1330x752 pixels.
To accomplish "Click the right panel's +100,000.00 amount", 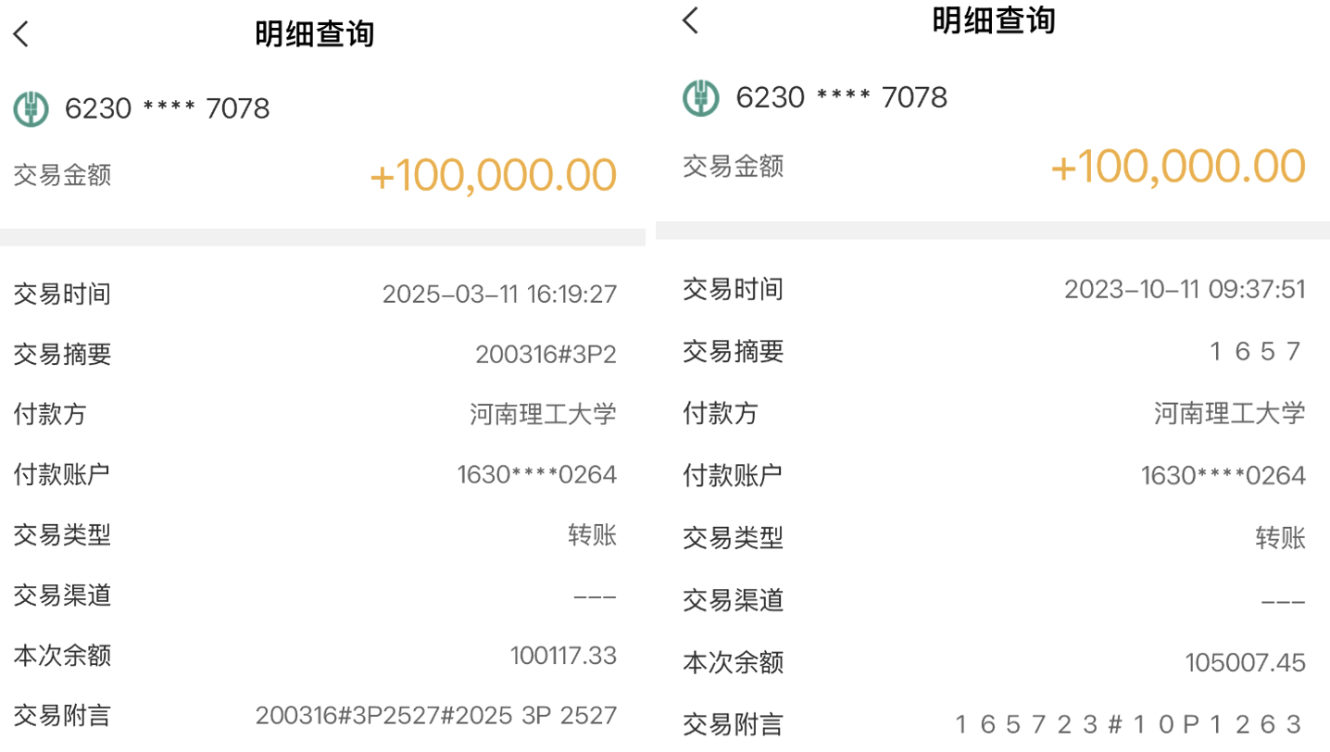I will click(x=1177, y=167).
